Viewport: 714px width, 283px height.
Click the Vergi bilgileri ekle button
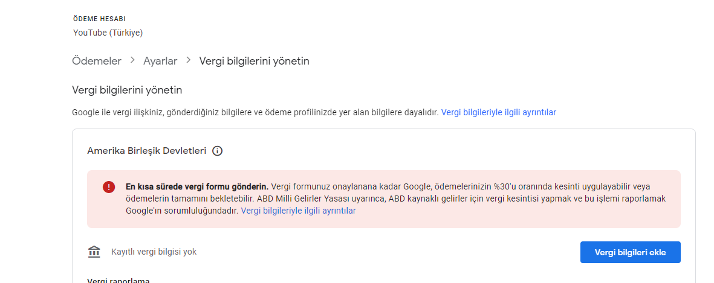[630, 252]
